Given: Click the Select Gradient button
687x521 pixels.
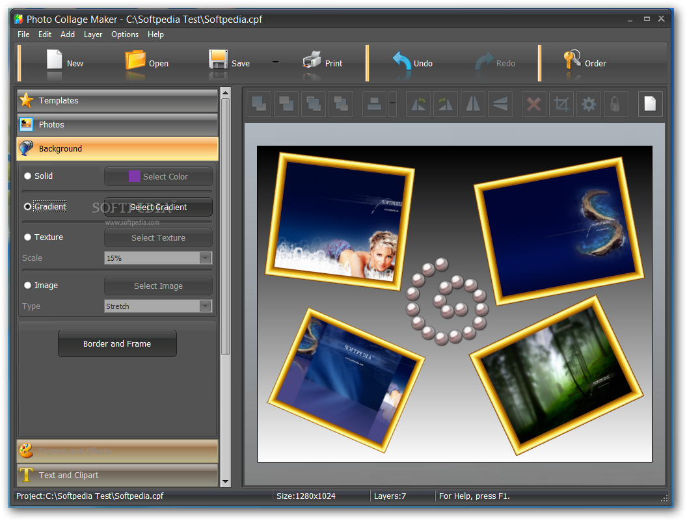Looking at the screenshot, I should (x=158, y=207).
